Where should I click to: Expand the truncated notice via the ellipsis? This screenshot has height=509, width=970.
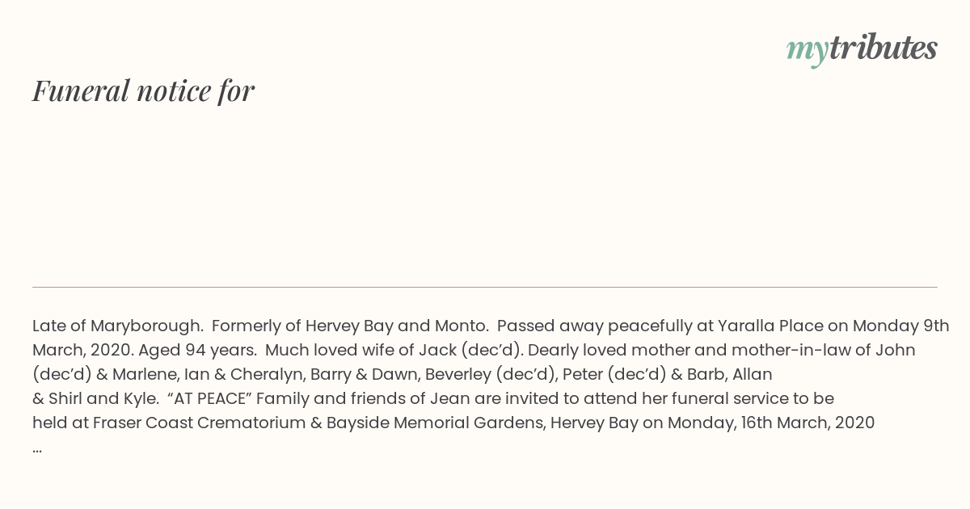click(x=37, y=448)
